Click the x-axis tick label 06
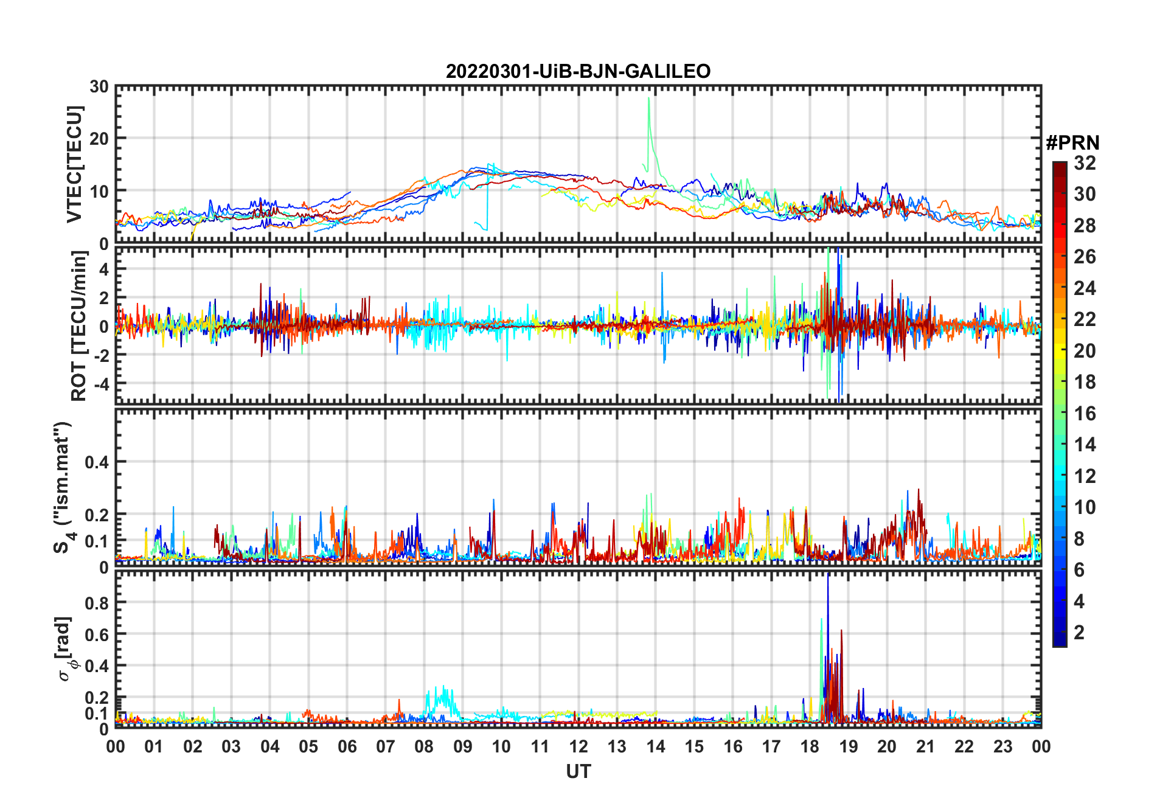Viewport: 1157px width, 809px height. [347, 747]
